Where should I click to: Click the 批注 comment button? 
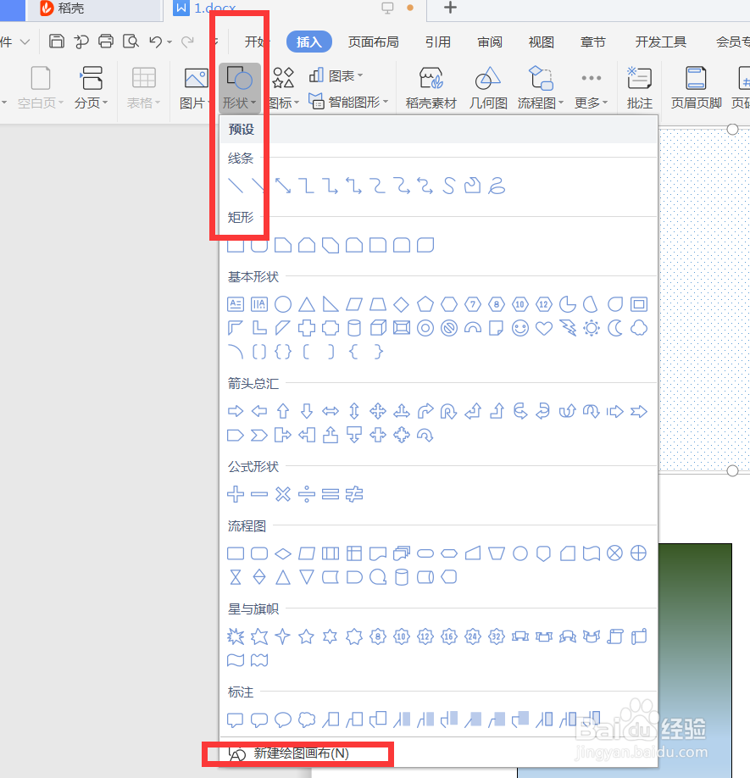639,88
